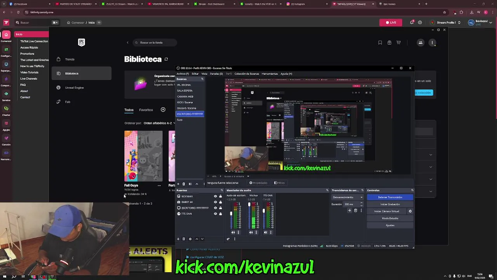Open Fall Guys options three-dot menu

[x=159, y=185]
